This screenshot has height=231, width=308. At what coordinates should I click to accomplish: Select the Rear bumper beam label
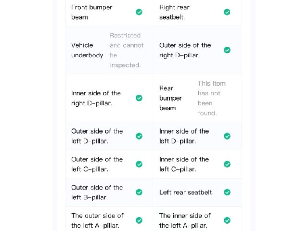click(x=170, y=98)
